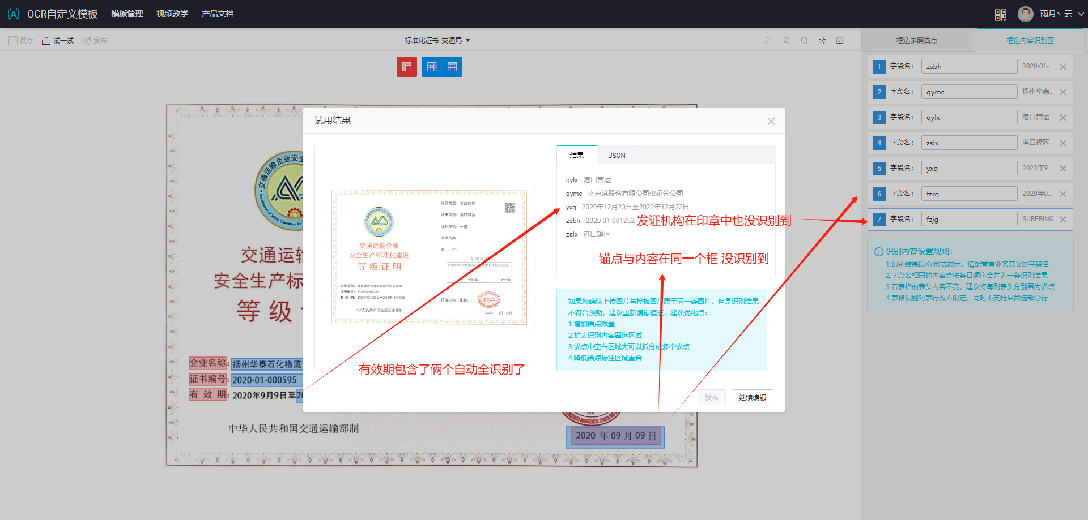This screenshot has height=520, width=1088.
Task: Click the fit-to-screen collapse icon
Action: [x=822, y=41]
